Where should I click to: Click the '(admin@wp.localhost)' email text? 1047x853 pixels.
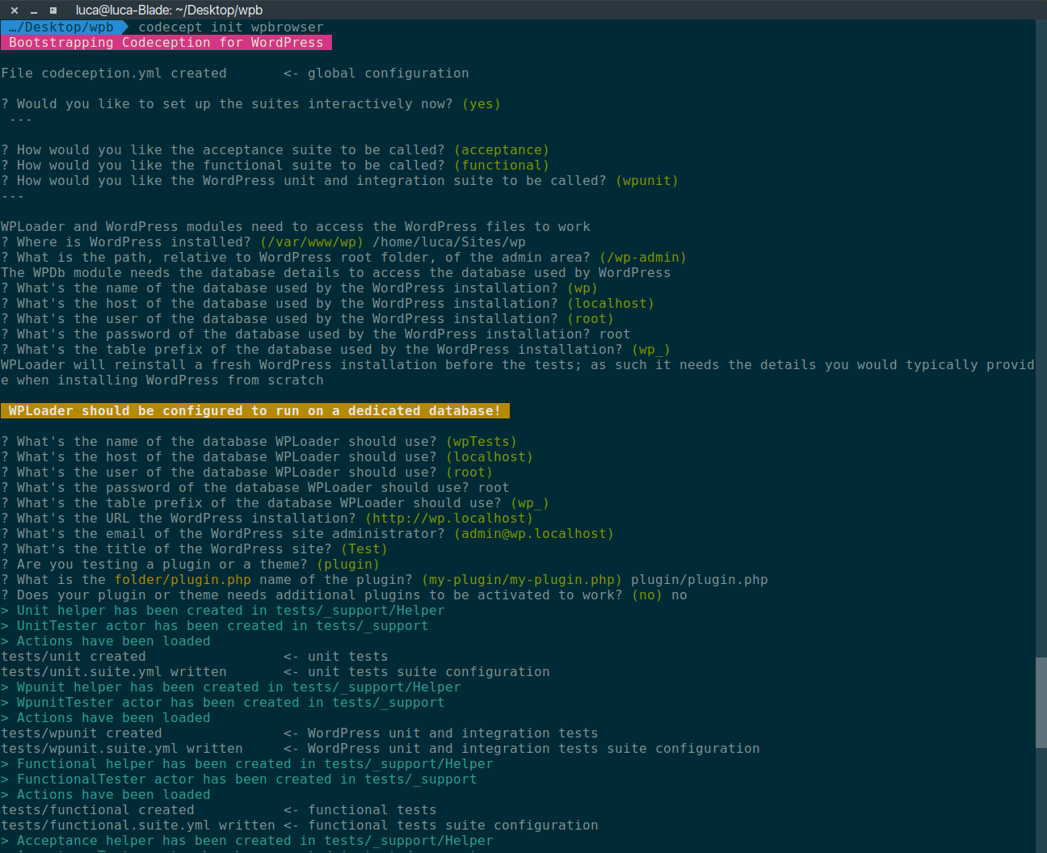point(534,534)
